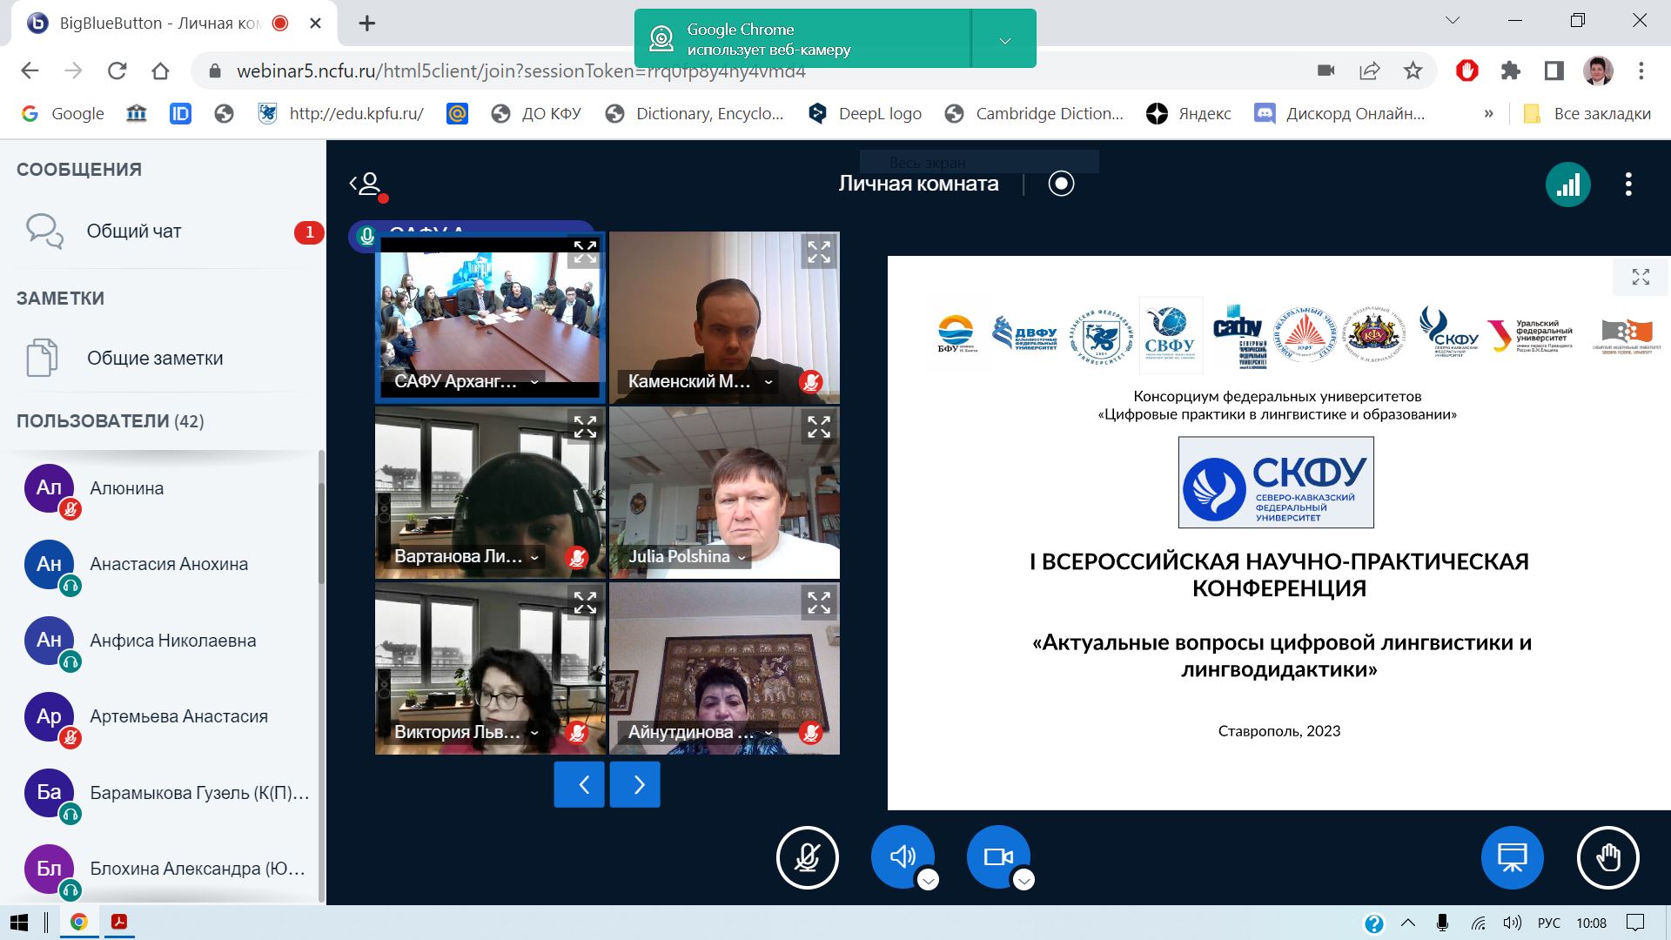Open the three-dot options menu
The height and width of the screenshot is (940, 1671).
[x=1628, y=185]
